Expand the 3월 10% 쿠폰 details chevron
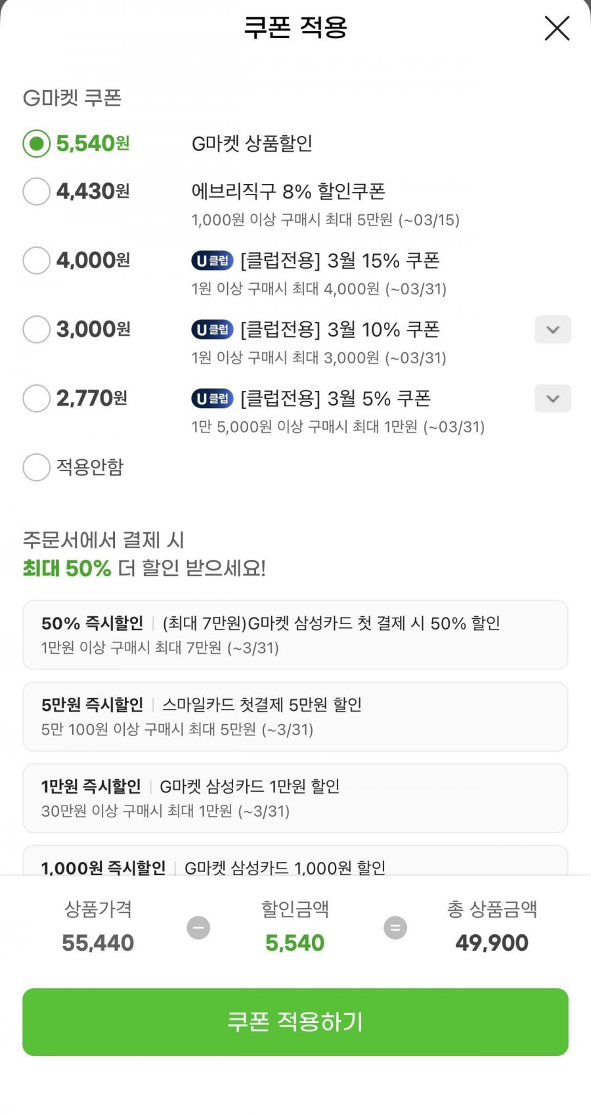 click(x=552, y=330)
